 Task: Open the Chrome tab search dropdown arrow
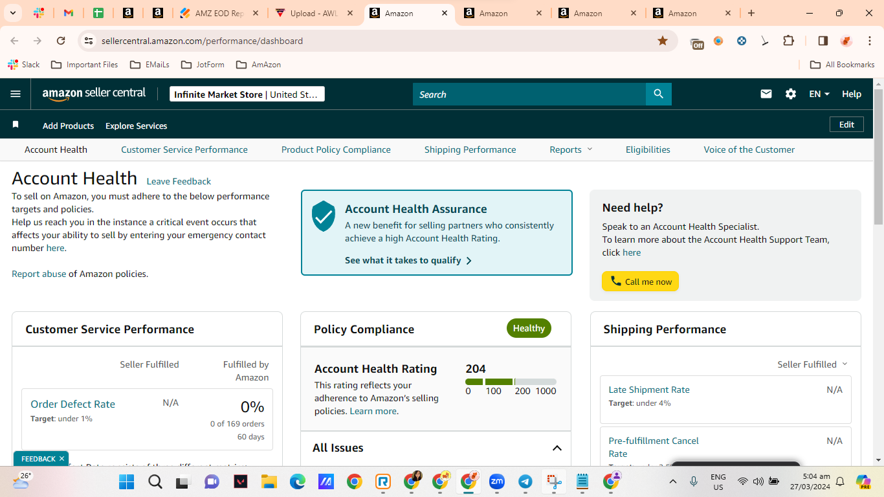(13, 13)
